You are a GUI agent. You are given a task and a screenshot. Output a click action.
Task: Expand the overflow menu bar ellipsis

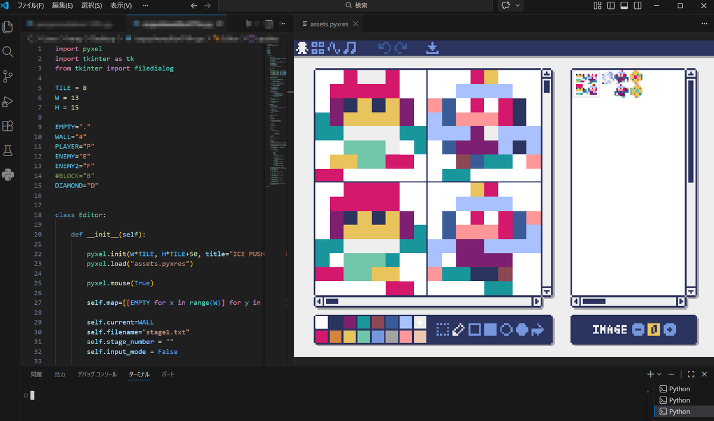pos(146,5)
